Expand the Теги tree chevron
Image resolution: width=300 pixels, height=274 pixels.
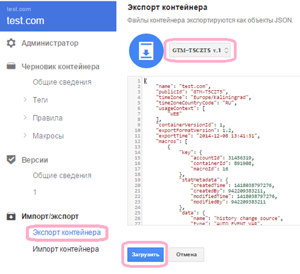click(25, 100)
